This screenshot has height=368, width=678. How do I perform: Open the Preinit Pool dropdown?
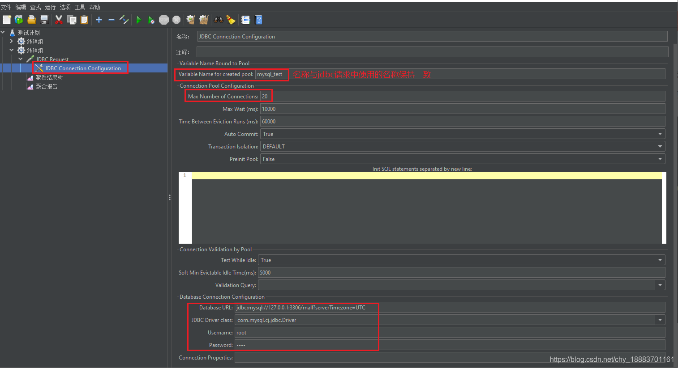[x=463, y=159]
